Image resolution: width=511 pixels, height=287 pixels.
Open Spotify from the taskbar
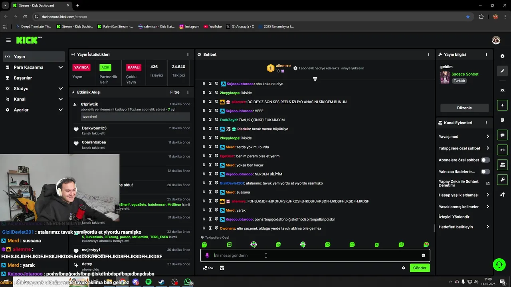(149, 282)
